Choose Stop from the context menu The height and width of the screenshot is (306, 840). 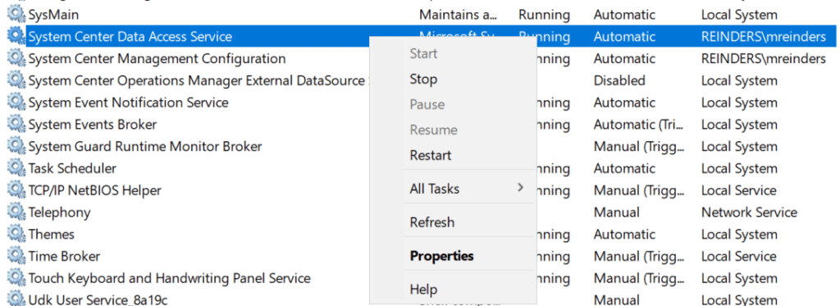pos(423,80)
